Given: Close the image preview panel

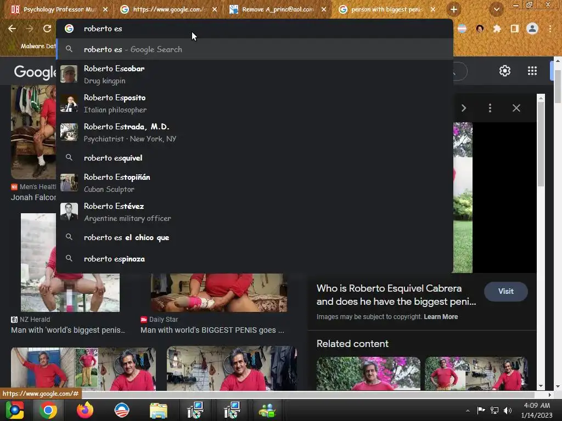Looking at the screenshot, I should click(516, 108).
